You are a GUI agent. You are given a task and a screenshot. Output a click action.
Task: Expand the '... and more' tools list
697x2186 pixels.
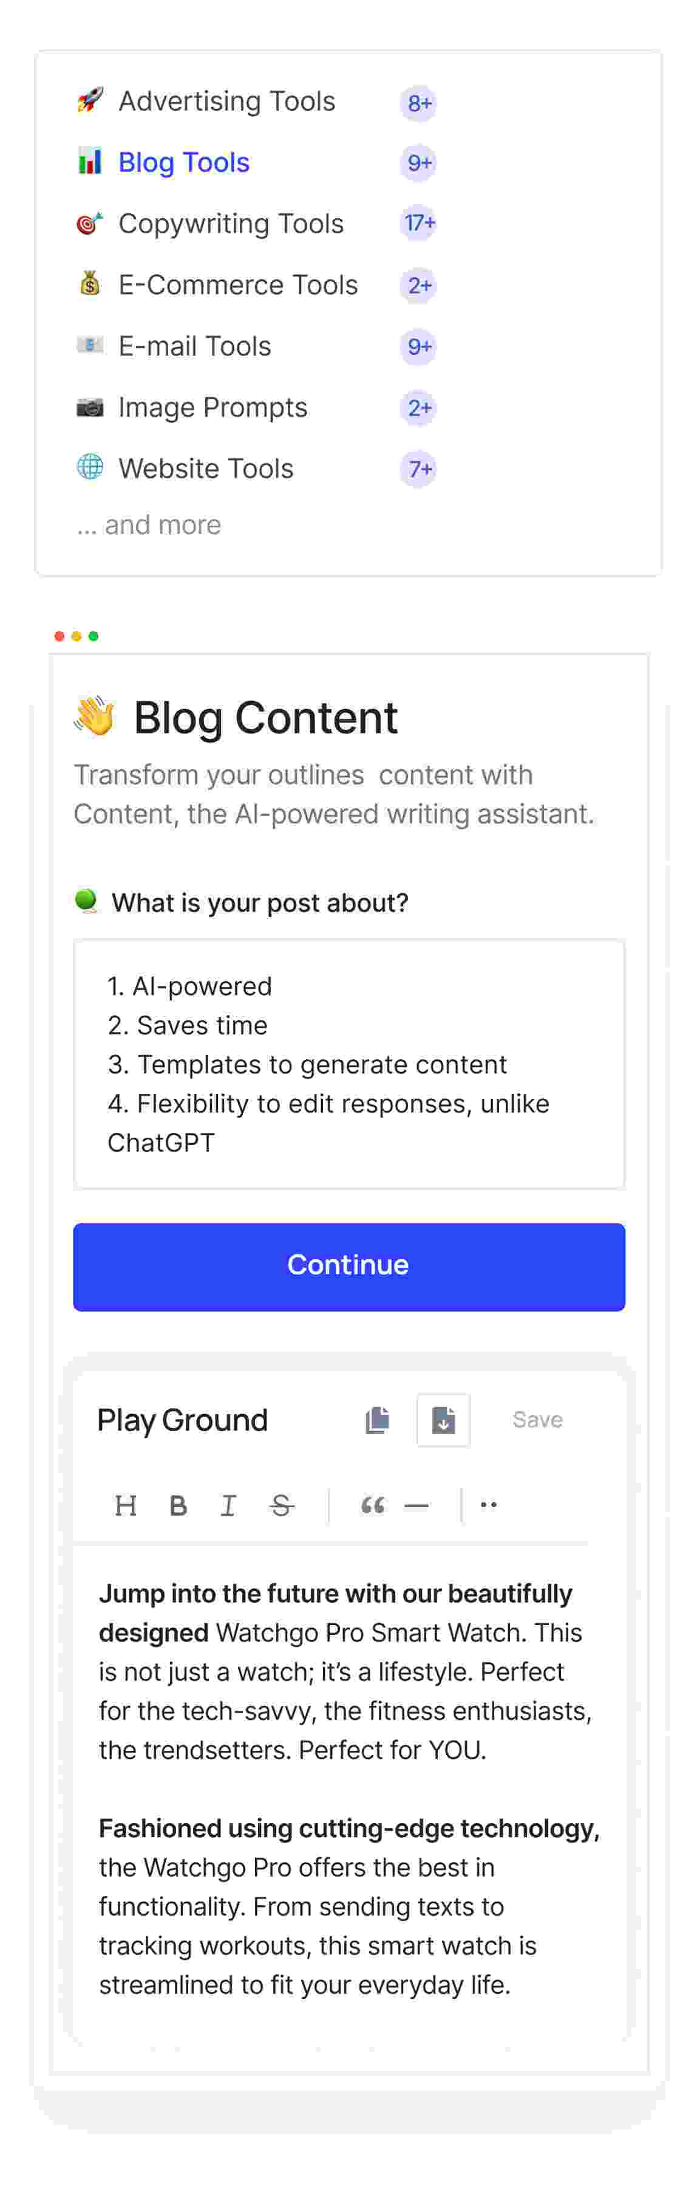pos(148,524)
